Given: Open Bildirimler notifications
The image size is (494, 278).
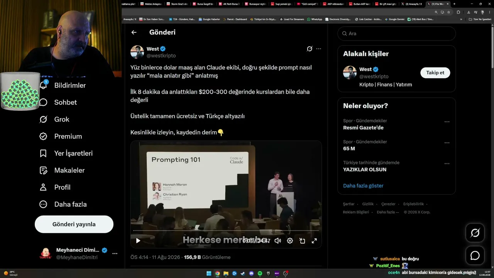Looking at the screenshot, I should tap(63, 85).
